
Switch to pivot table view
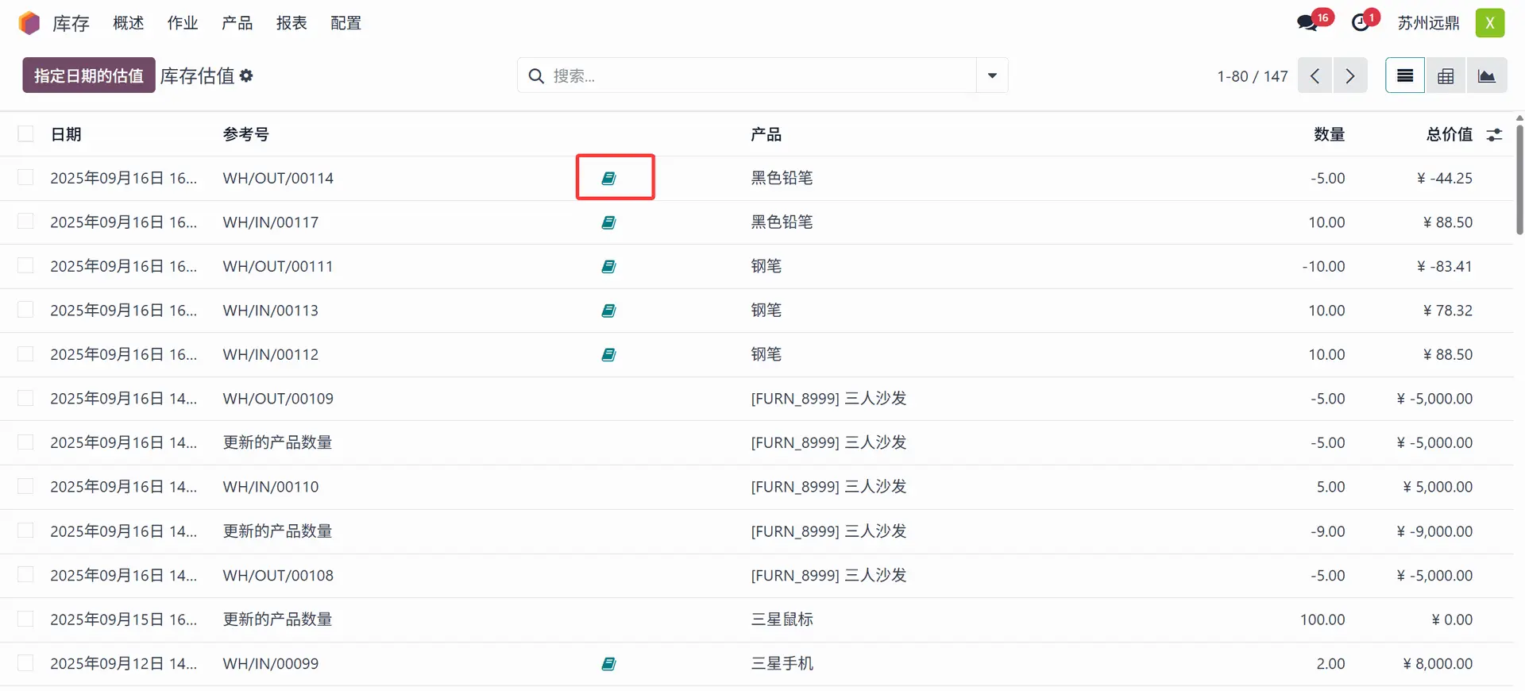pyautogui.click(x=1446, y=75)
